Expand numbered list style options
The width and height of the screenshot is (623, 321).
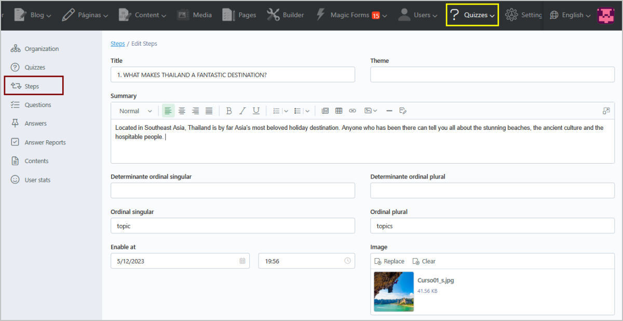coord(286,111)
